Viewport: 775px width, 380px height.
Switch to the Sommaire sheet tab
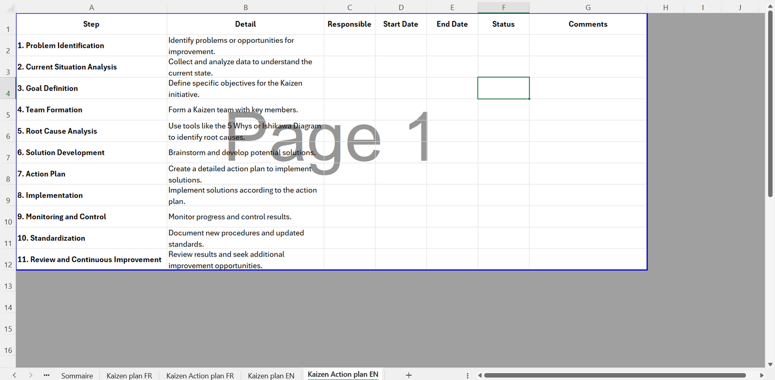tap(77, 376)
